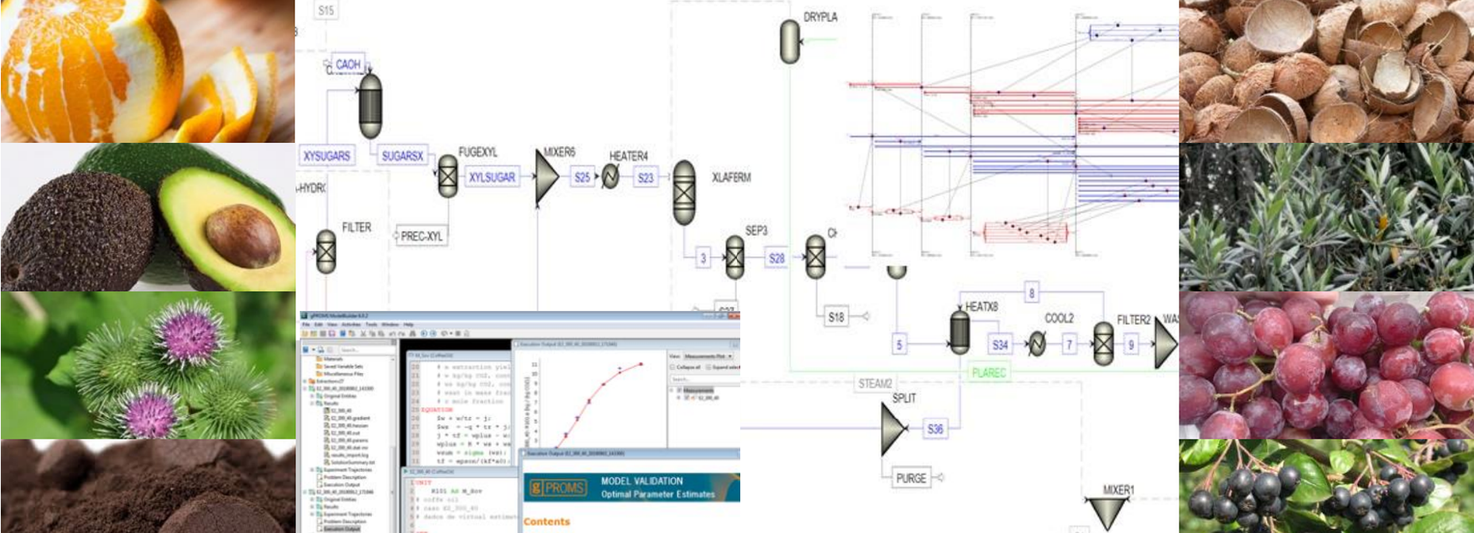This screenshot has width=1474, height=533.
Task: Select the DRYPLA dryer vessel
Action: point(790,41)
